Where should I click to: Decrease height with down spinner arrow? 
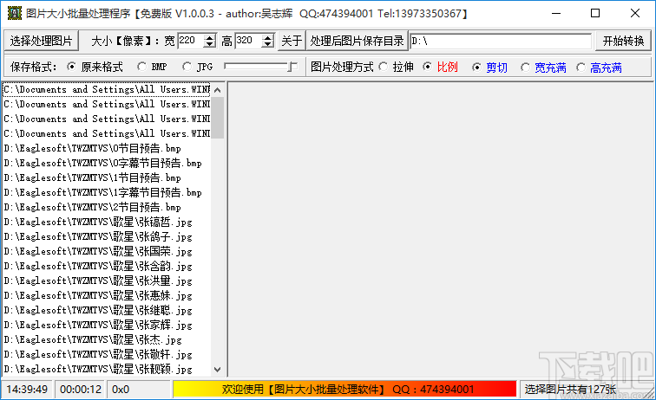click(x=268, y=44)
